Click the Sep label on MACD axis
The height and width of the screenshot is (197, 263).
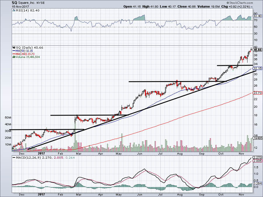click(202, 194)
